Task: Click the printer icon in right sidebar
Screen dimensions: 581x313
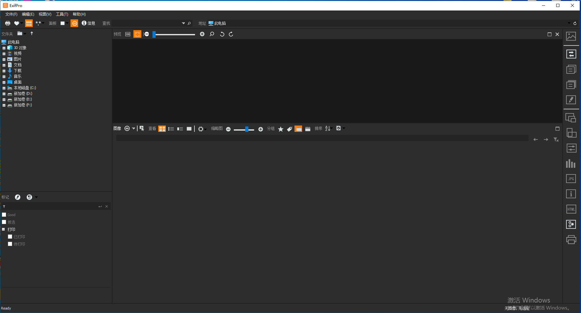Action: [x=571, y=240]
